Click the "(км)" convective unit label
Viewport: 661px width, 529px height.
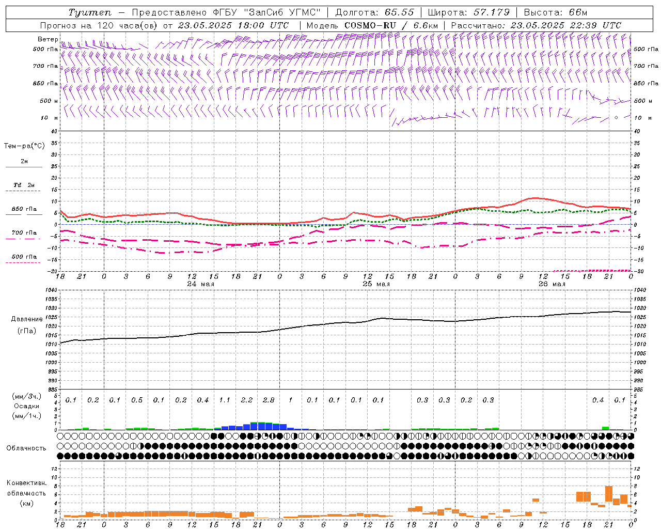(x=26, y=503)
